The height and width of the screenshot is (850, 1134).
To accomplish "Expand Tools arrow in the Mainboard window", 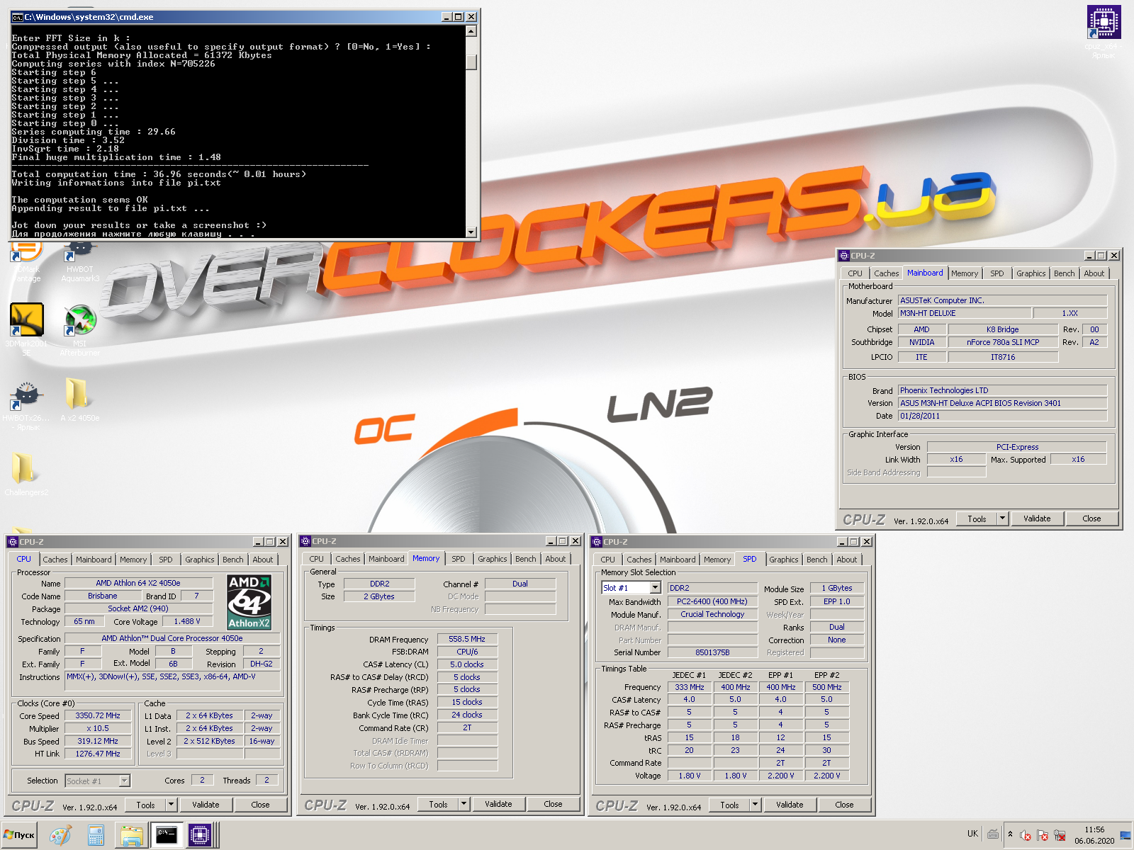I will [1002, 518].
